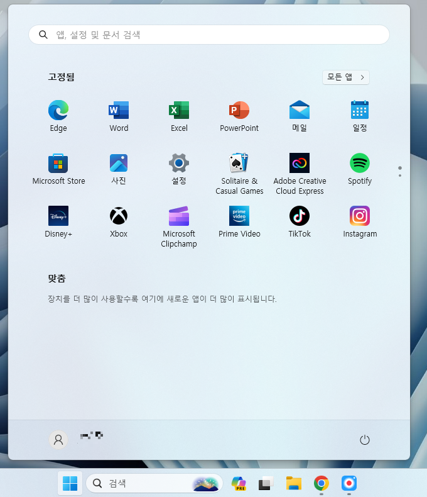The width and height of the screenshot is (427, 497).
Task: Open Prime Video app
Action: coord(239,222)
